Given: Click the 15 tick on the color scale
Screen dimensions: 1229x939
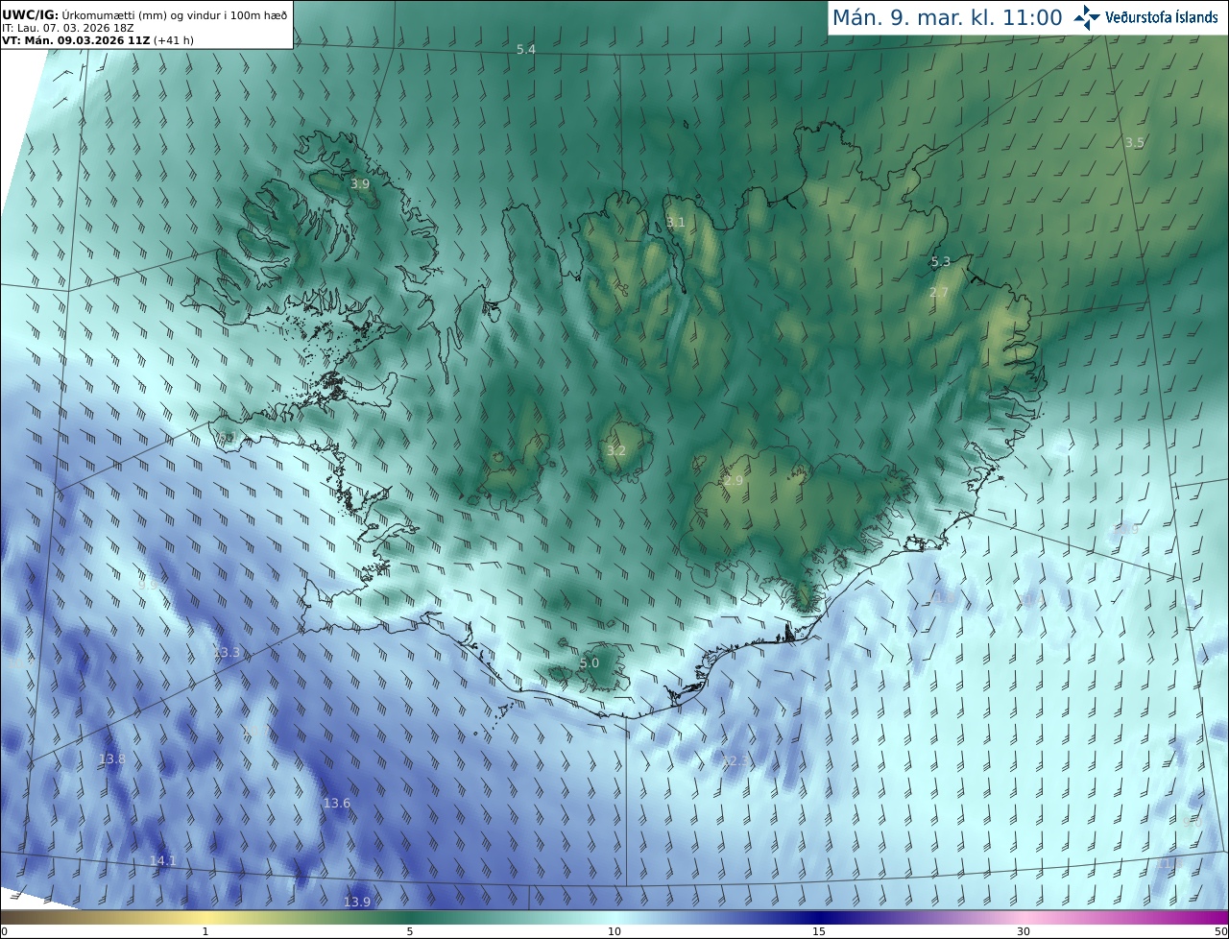Looking at the screenshot, I should coord(819,931).
